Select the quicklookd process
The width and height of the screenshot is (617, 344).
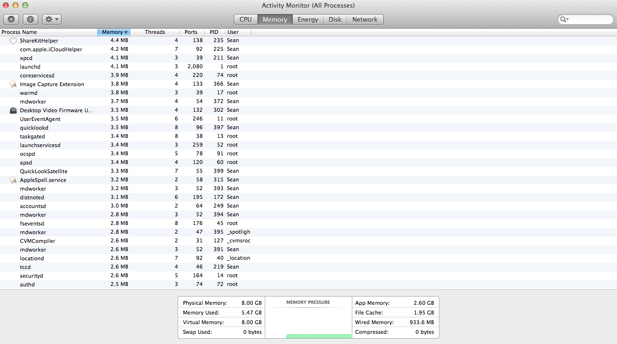[x=308, y=128]
